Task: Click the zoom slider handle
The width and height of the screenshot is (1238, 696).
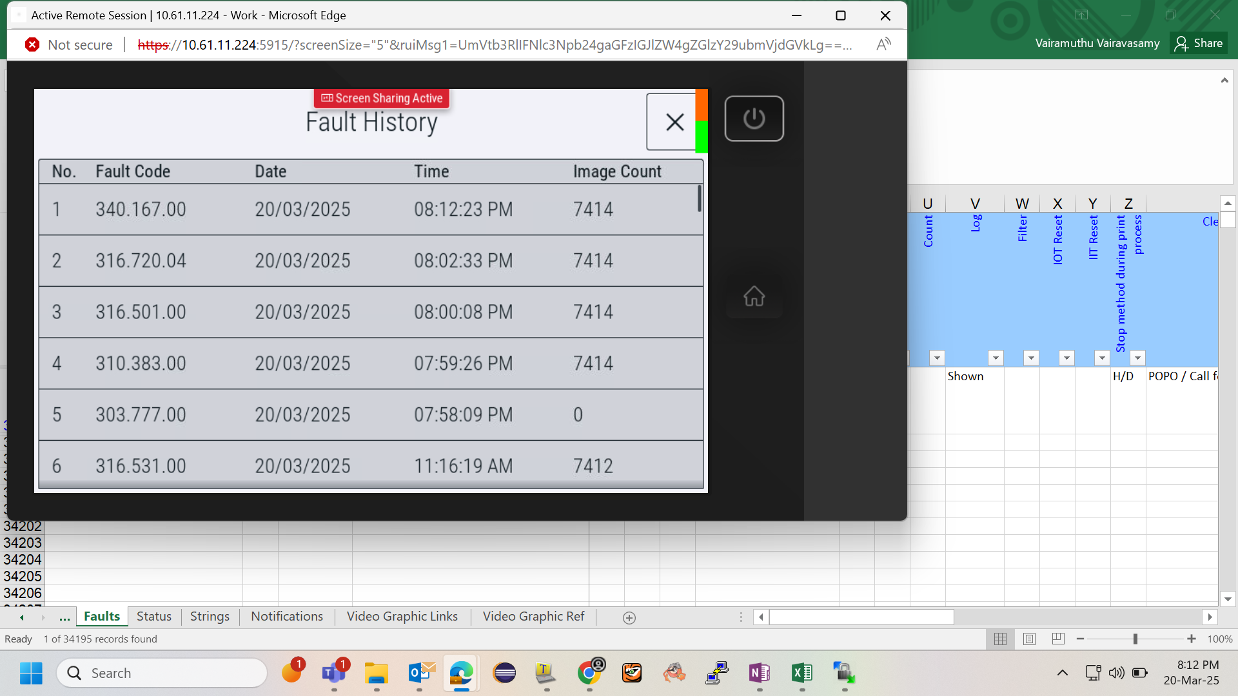Action: tap(1135, 639)
